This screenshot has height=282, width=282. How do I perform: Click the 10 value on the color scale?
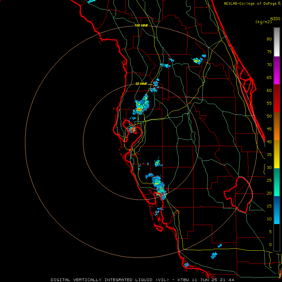269,219
